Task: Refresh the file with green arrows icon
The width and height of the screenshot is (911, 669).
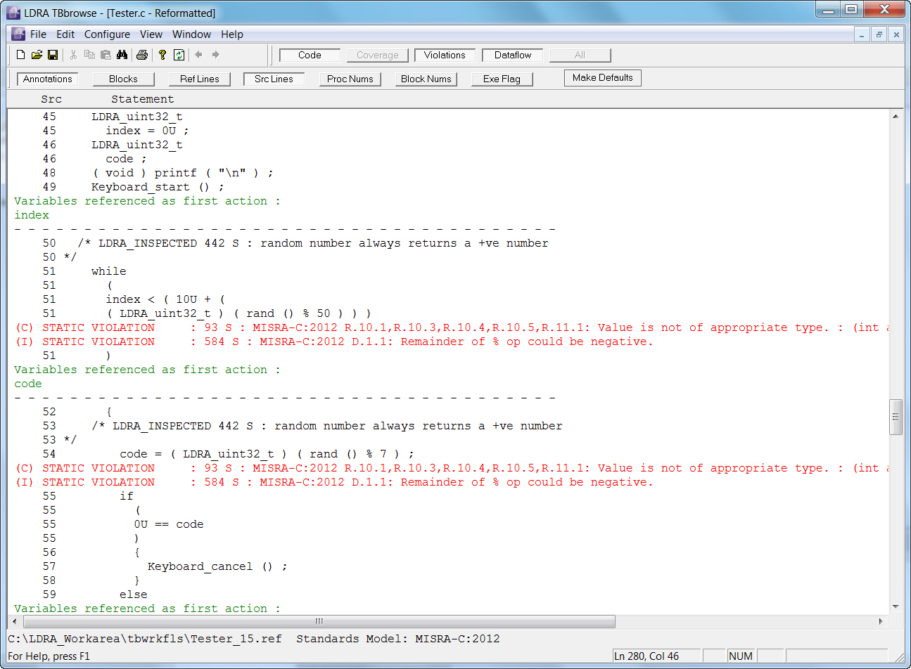Action: point(179,55)
